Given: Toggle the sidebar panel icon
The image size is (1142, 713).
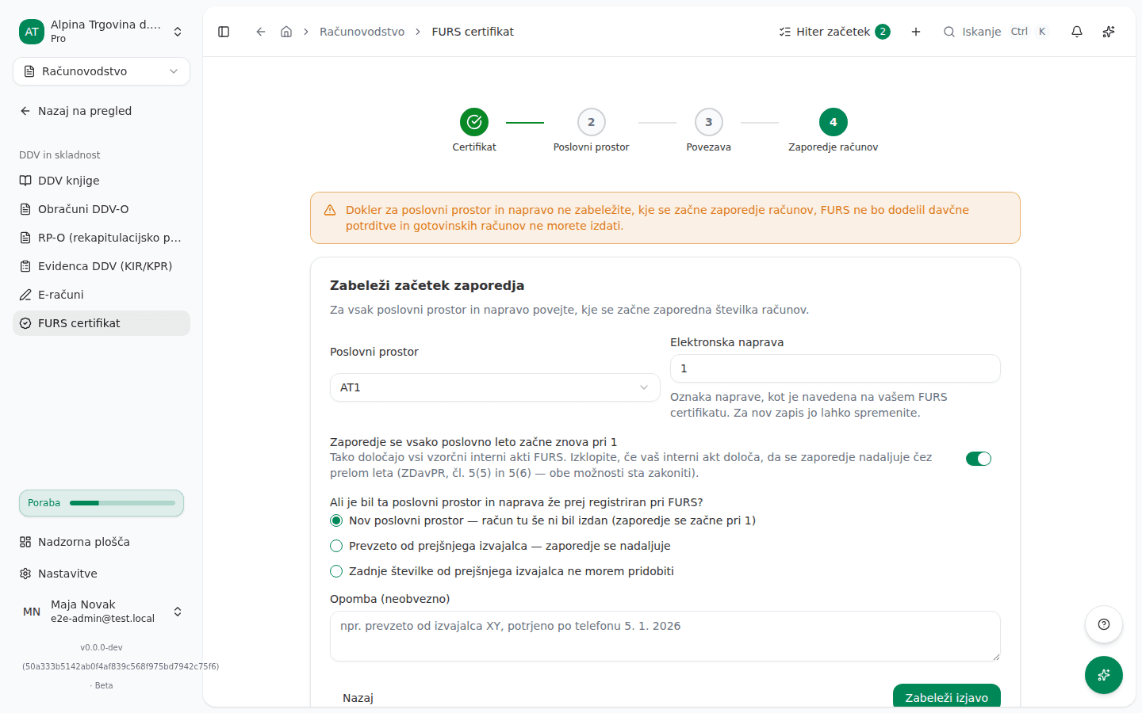Looking at the screenshot, I should 224,32.
